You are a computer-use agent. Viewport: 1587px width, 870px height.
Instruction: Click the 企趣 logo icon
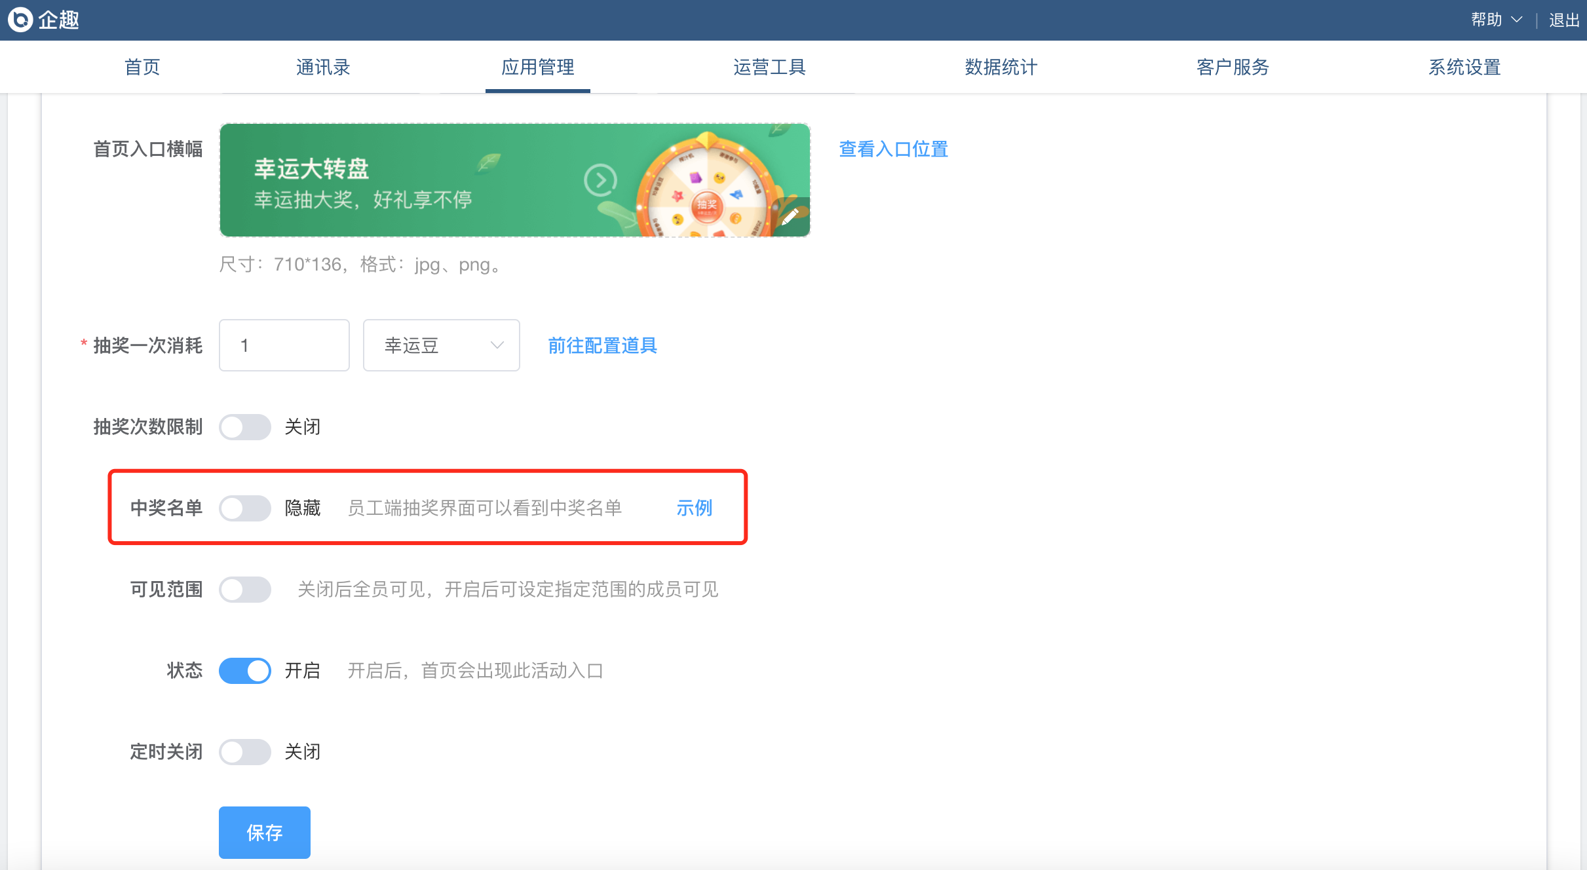(20, 20)
